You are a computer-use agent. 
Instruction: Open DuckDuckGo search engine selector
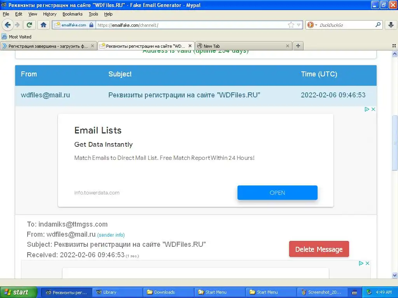[x=312, y=25]
